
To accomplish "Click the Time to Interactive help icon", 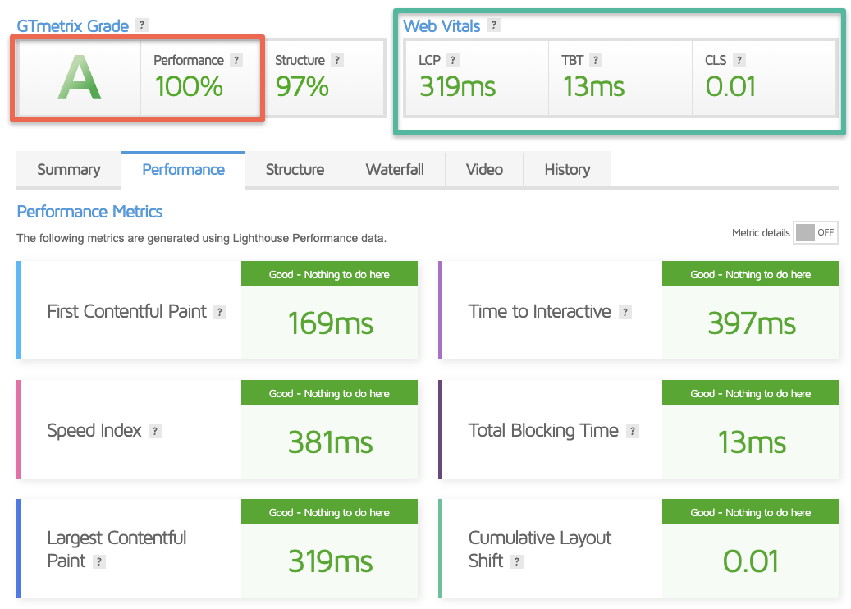I will (x=625, y=312).
